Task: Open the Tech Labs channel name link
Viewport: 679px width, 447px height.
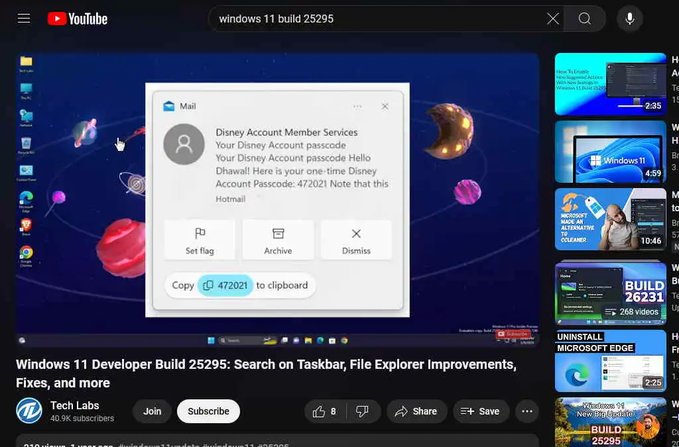Action: (74, 405)
